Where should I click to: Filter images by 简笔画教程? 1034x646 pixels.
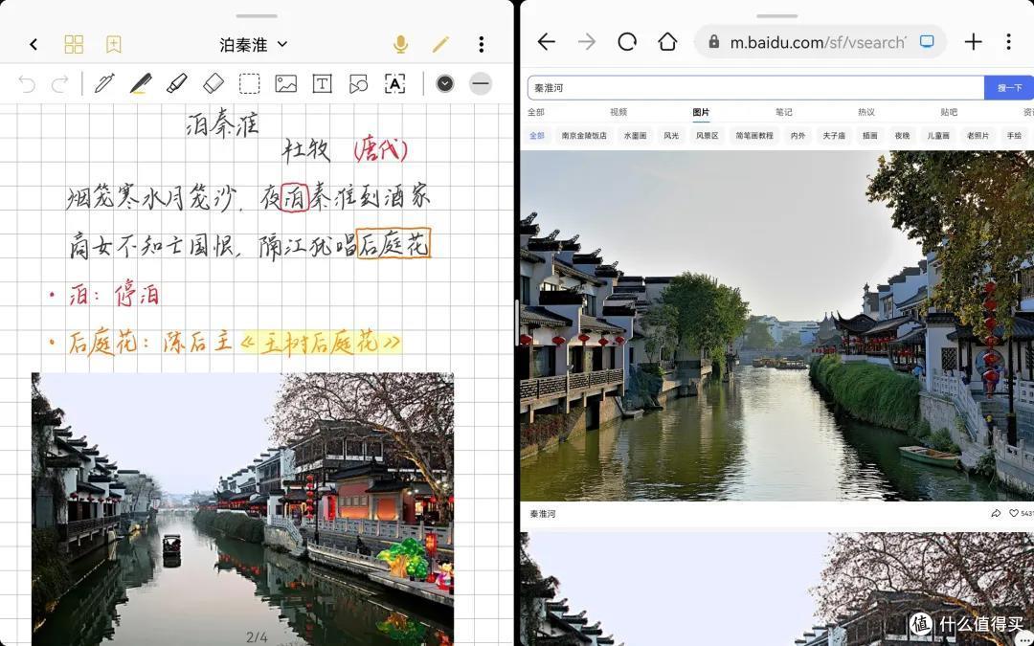tap(754, 136)
